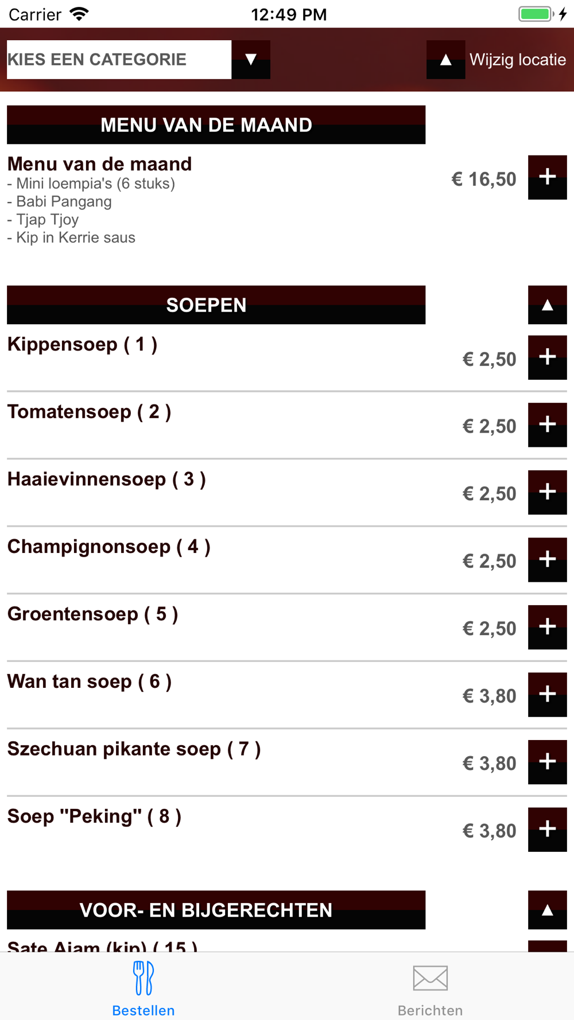Open the Szechuan pikante soep item
Screen dimensions: 574x1020
[x=134, y=749]
